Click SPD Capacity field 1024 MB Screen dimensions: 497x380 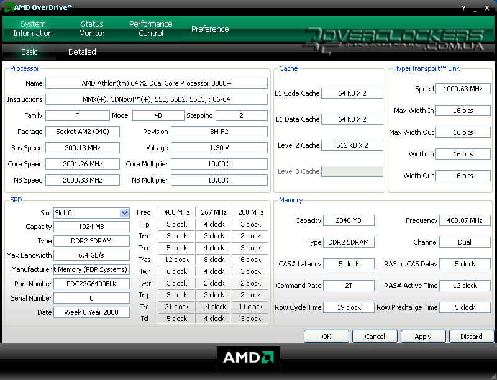(91, 227)
